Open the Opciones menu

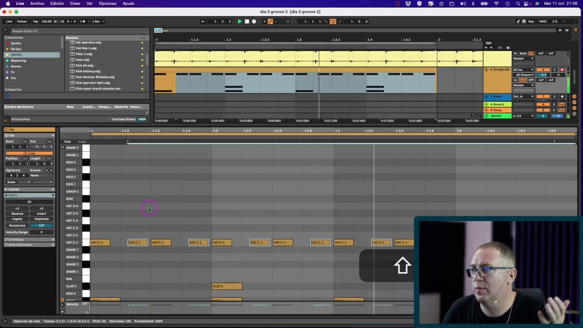(107, 4)
